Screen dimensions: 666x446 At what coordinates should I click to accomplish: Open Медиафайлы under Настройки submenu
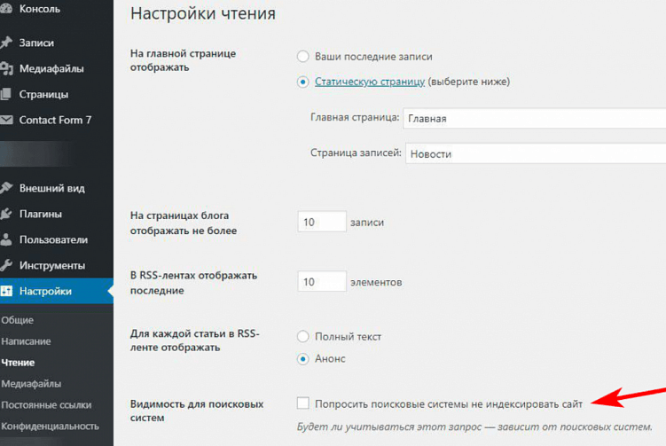[31, 384]
